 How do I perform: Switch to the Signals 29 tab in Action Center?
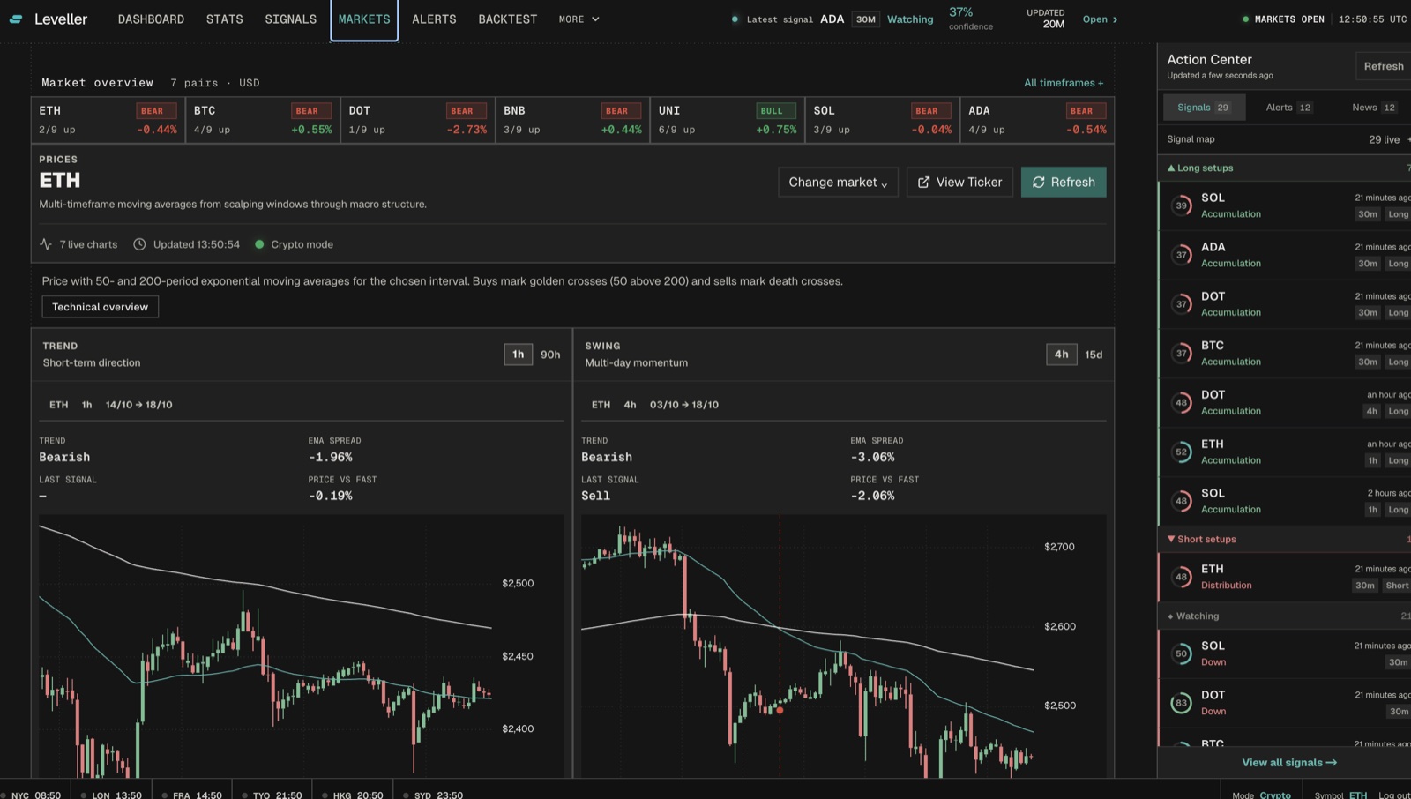[1204, 108]
